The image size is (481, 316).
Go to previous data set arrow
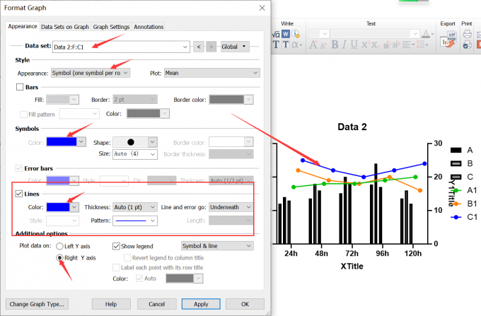coord(199,47)
